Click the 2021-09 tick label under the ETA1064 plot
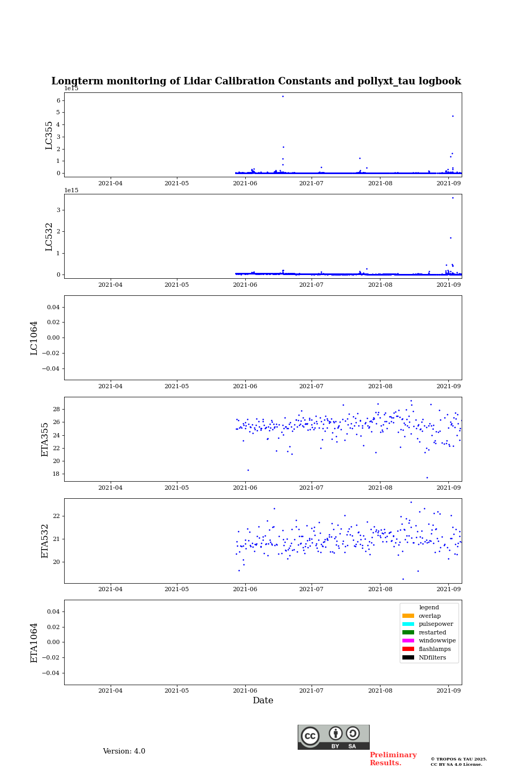Image resolution: width=513 pixels, height=769 pixels. coord(448,690)
